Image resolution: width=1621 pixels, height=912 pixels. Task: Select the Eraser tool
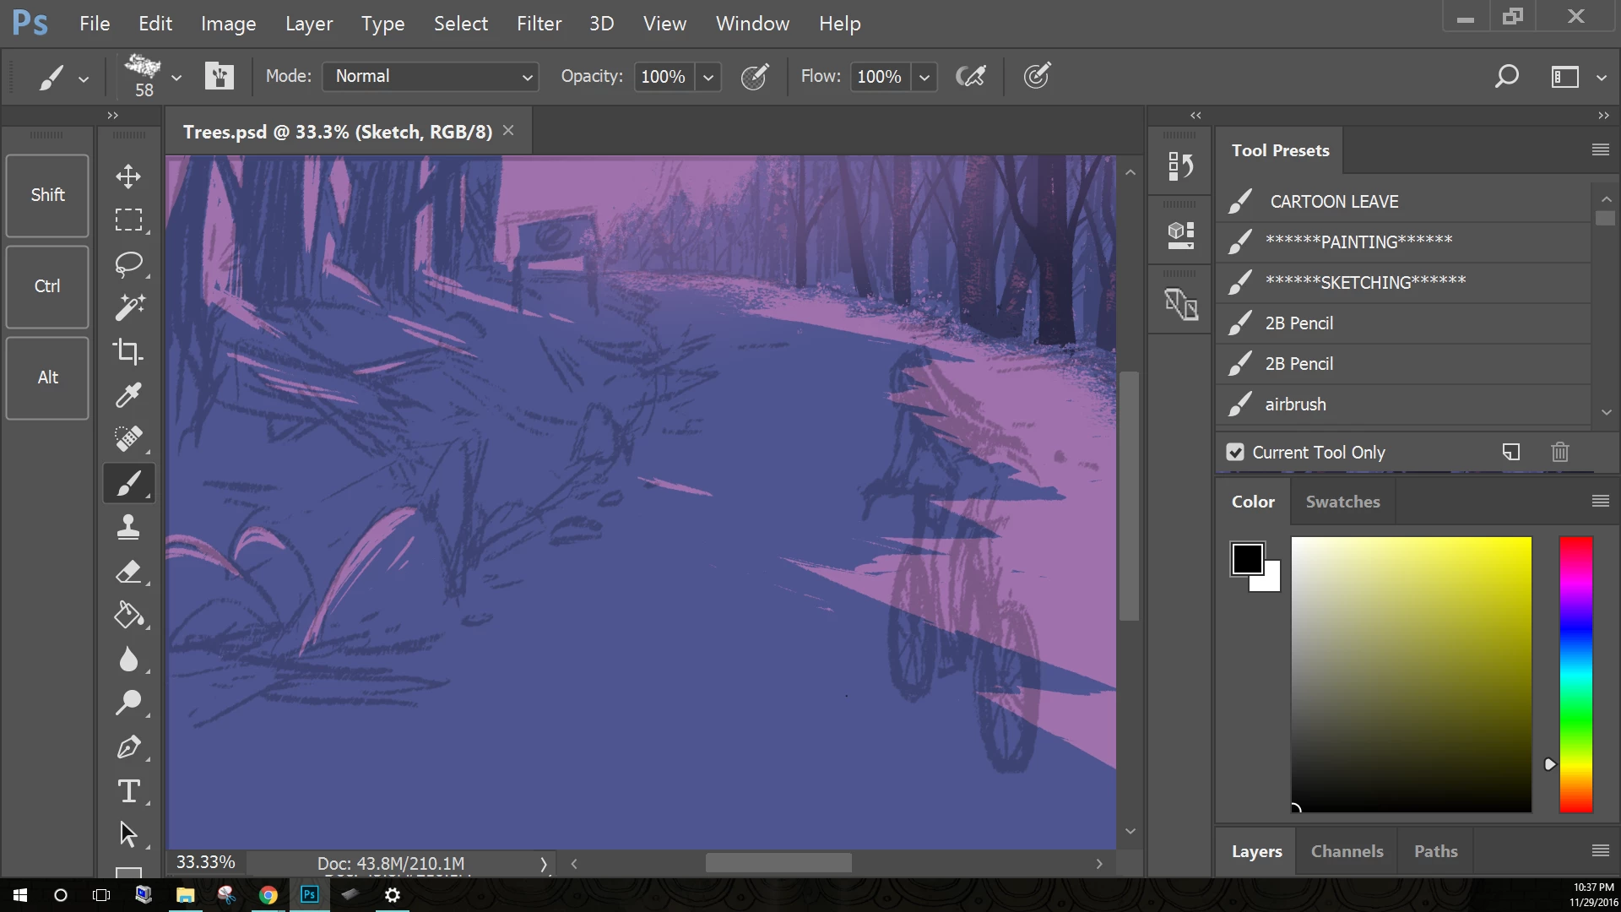(x=128, y=572)
